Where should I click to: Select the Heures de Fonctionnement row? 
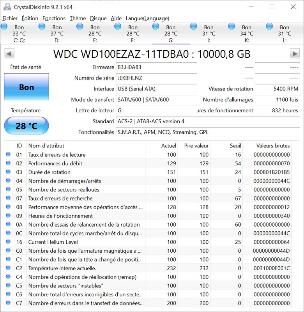(x=148, y=216)
